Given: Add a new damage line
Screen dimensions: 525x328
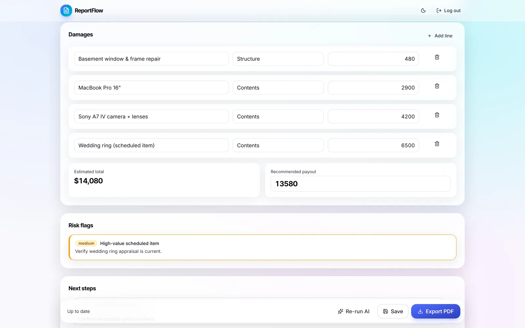Looking at the screenshot, I should click(x=440, y=36).
